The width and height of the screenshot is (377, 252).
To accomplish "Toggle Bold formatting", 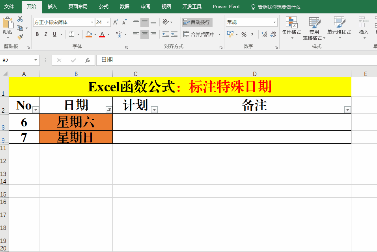I will pos(37,35).
